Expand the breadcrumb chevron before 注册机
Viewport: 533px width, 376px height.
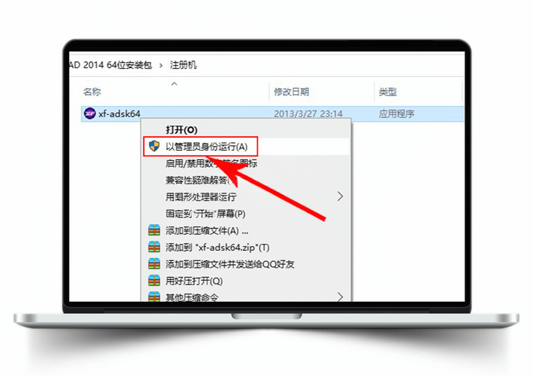(x=161, y=65)
